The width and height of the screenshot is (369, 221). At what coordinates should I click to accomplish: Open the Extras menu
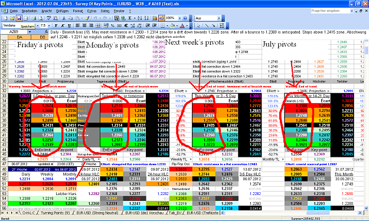pos(92,11)
